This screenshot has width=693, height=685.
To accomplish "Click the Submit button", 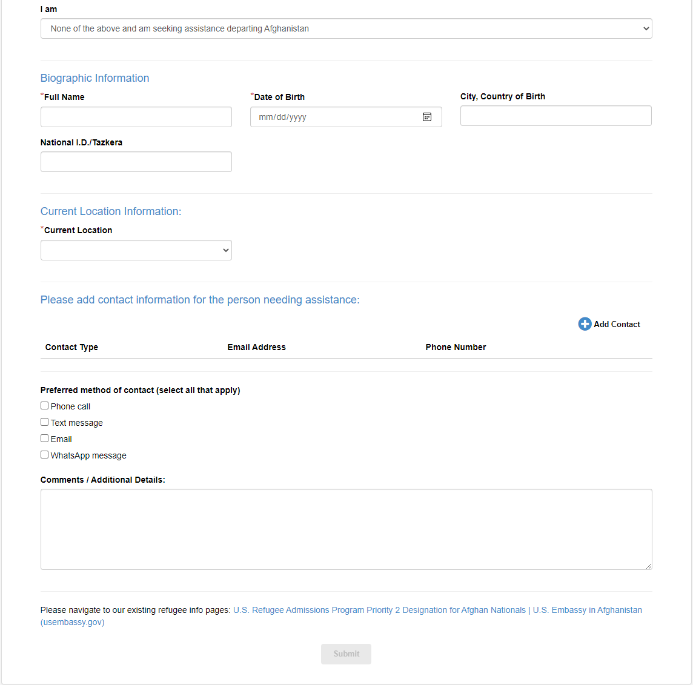I will pos(346,654).
